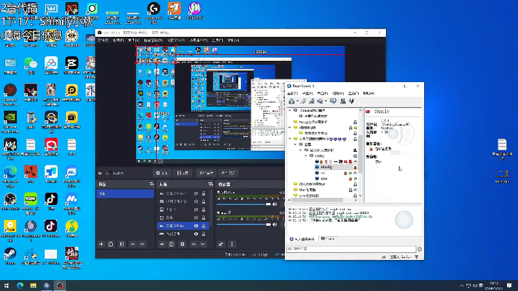Click the Filters button above OBS panels

[x=183, y=173]
